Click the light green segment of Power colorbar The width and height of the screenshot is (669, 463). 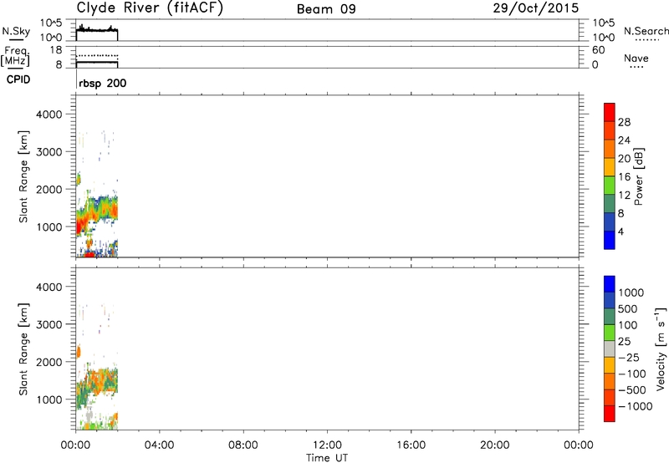[x=610, y=186]
